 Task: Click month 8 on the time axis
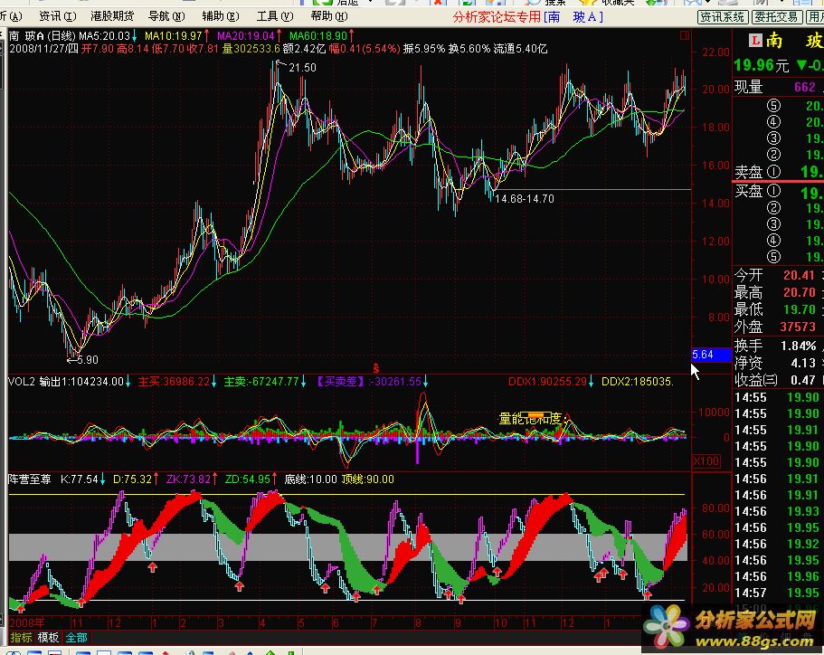click(x=418, y=623)
